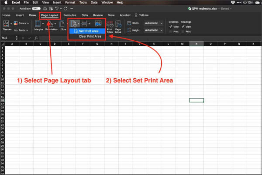
Task: Expand the Undo history dropdown arrow
Action: tap(61, 9)
